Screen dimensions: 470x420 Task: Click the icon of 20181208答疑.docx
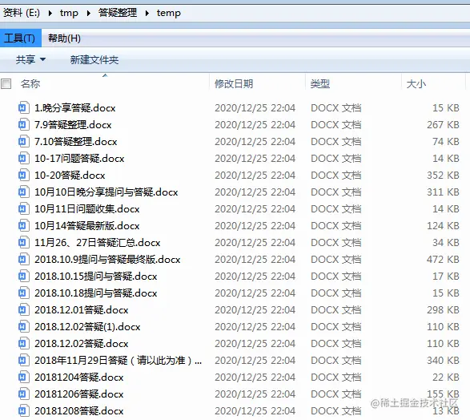pyautogui.click(x=24, y=410)
